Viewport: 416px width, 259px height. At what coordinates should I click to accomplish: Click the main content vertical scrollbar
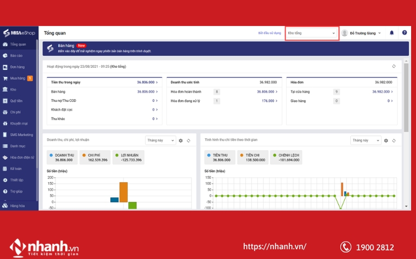pyautogui.click(x=406, y=98)
